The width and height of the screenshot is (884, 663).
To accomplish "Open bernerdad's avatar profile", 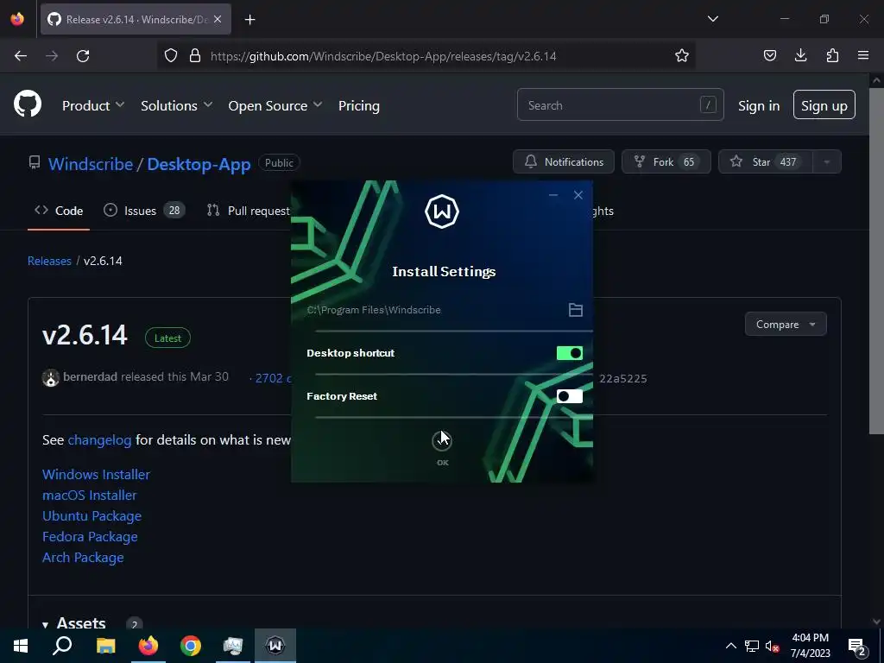I will tap(51, 378).
